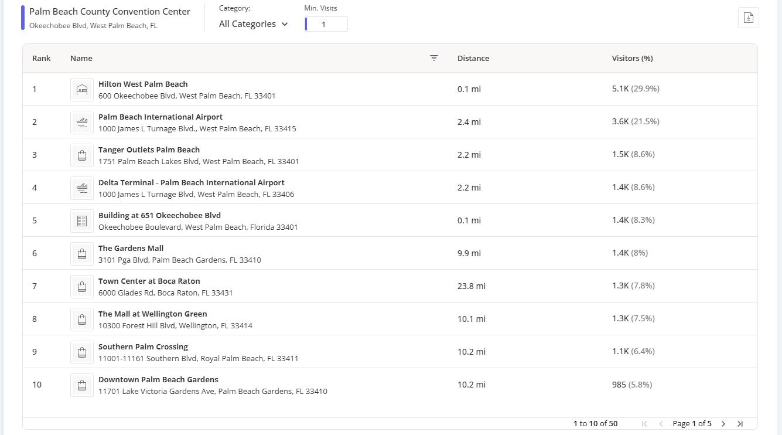
Task: Click the Hilton West Palm Beach hotel icon
Action: click(x=82, y=90)
